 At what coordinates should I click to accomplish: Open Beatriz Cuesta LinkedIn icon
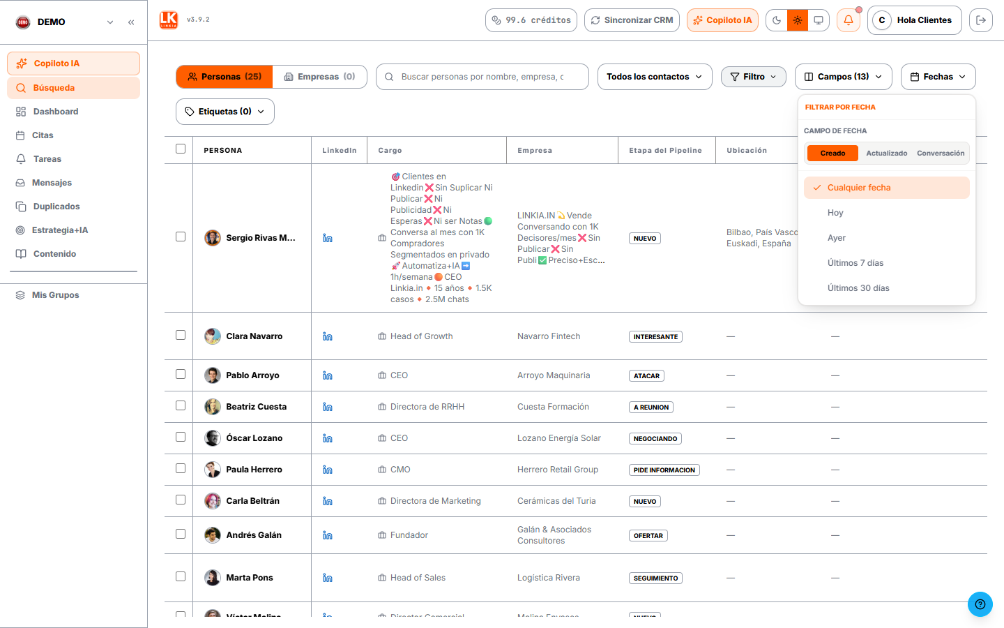click(x=328, y=407)
